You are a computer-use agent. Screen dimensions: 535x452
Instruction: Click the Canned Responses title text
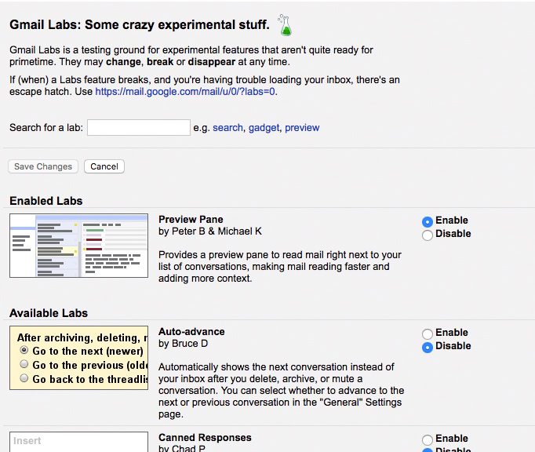[205, 438]
